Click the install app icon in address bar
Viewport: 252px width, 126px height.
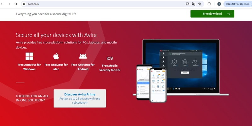point(187,4)
